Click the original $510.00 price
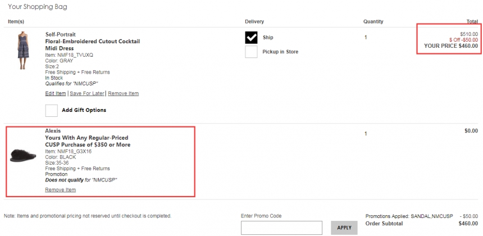 click(x=469, y=34)
